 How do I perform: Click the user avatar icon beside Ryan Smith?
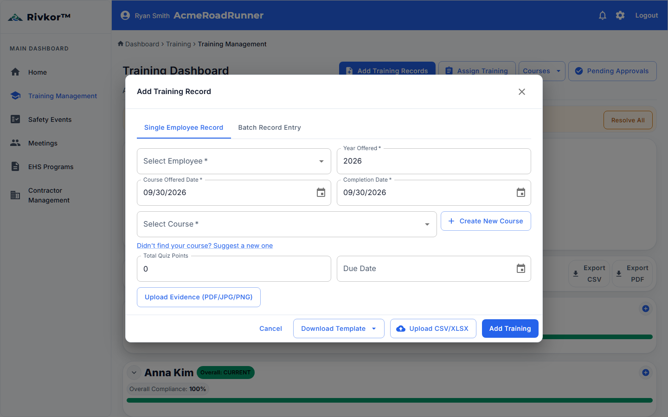click(125, 15)
